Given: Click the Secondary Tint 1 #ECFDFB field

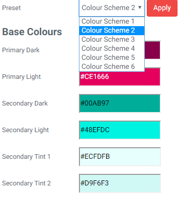Looking at the screenshot, I should pos(120,157).
